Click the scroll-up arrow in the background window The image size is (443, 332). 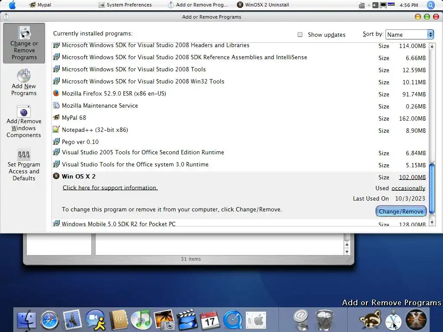[x=347, y=245]
